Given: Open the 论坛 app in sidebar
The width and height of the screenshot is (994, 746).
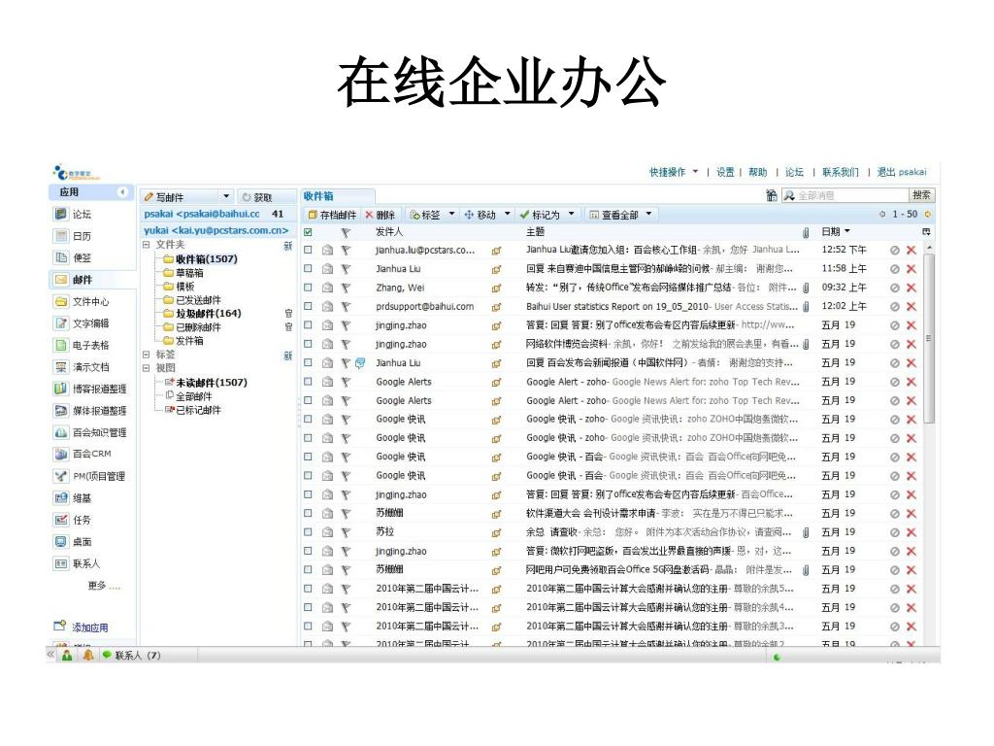Looking at the screenshot, I should [x=72, y=215].
